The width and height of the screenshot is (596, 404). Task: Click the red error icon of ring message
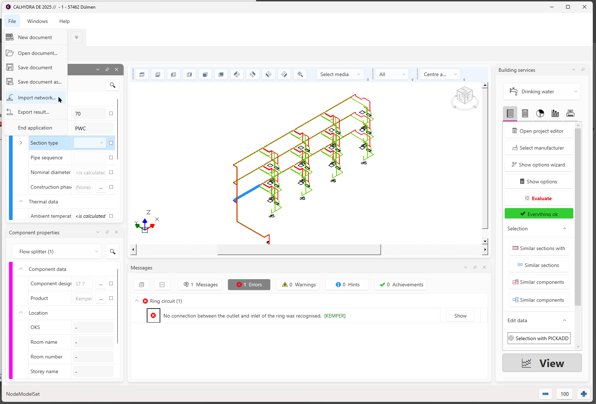[153, 316]
